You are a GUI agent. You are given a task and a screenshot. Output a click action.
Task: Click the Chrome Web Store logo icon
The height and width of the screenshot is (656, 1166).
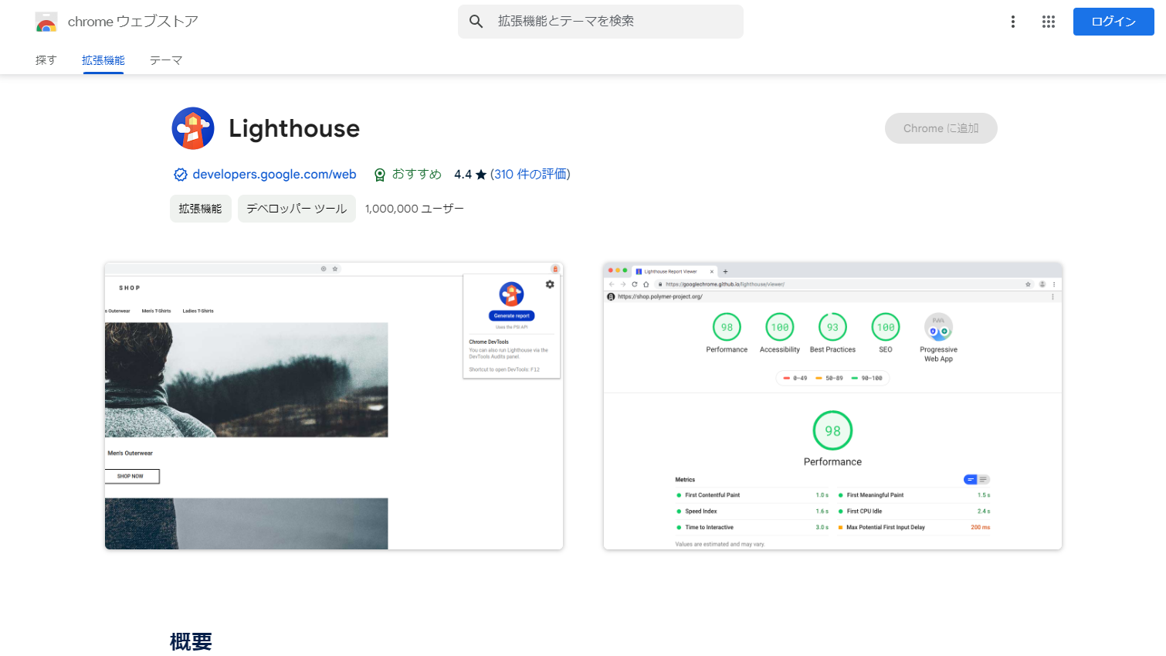coord(46,22)
